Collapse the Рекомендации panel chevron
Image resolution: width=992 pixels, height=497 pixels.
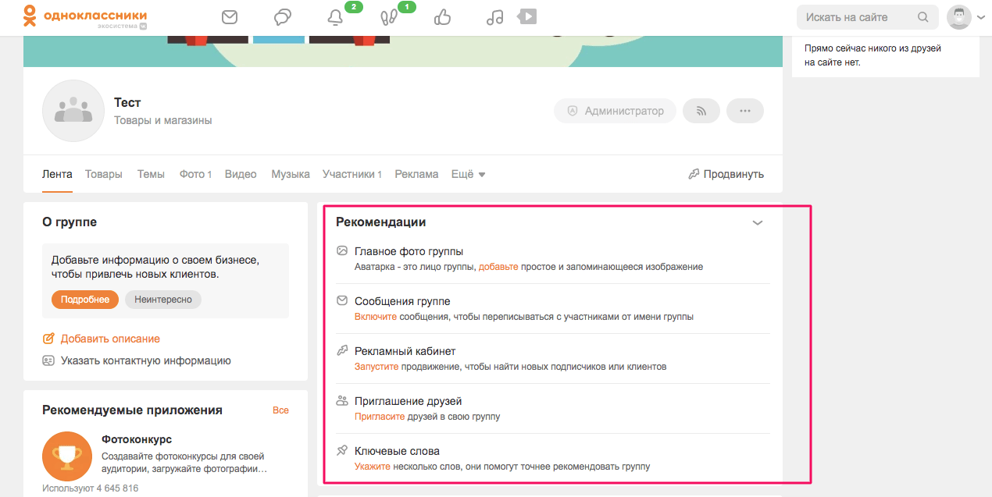click(757, 222)
